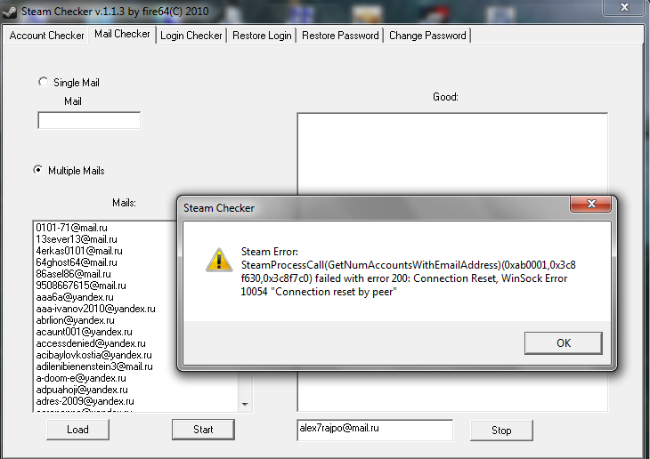Viewport: 650px width, 459px height.
Task: Click the Mails list scroll-down arrow
Action: click(x=245, y=405)
